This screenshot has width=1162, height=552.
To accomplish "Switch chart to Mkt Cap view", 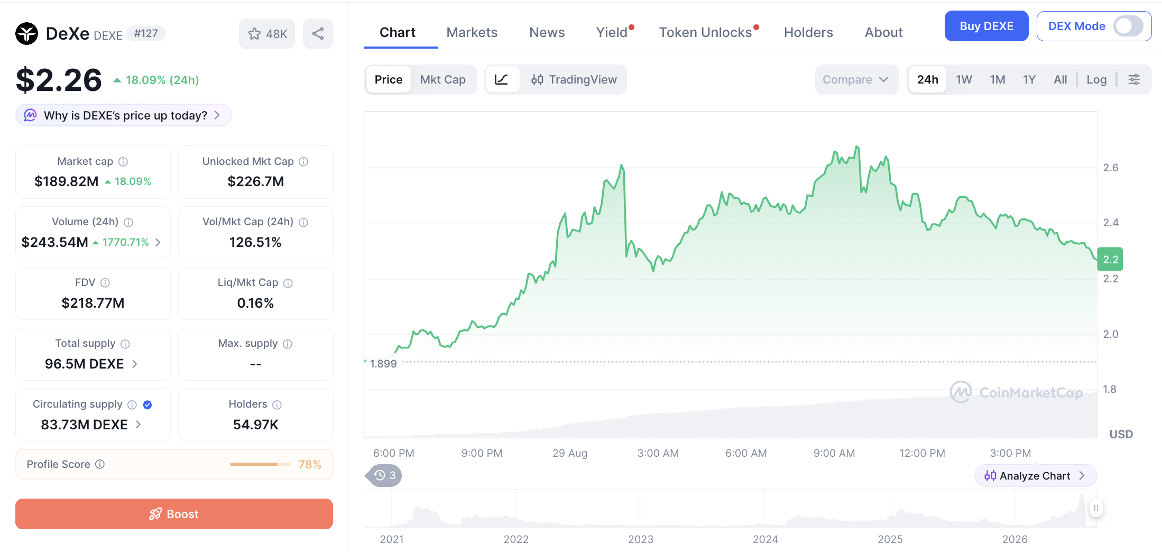I will click(x=442, y=80).
